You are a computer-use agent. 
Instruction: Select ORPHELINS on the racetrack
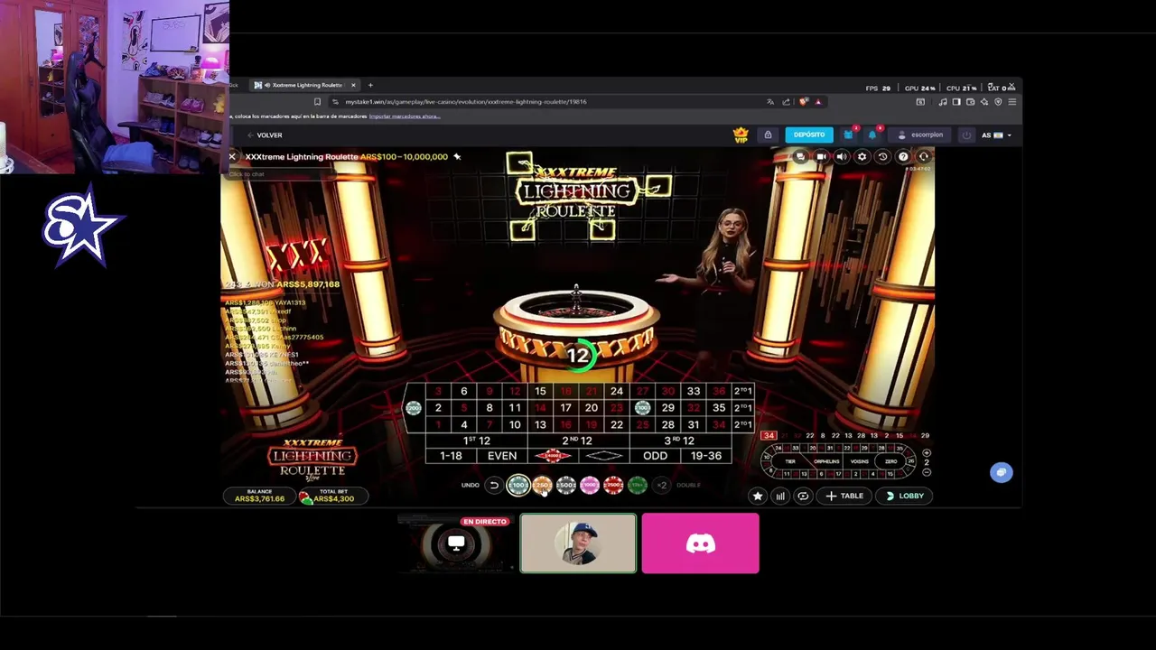click(826, 461)
